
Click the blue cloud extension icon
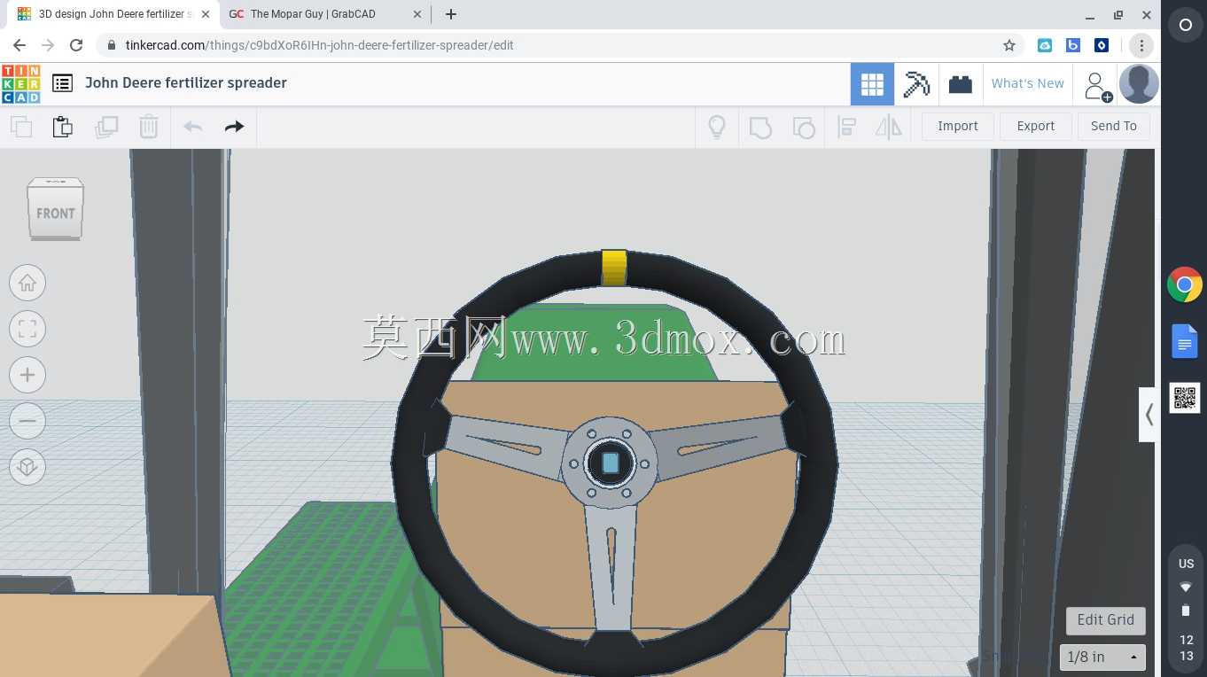coord(1045,45)
